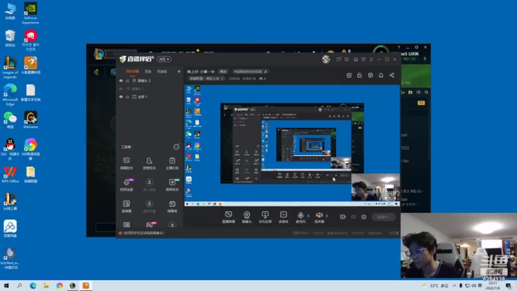Toggle the preview eye icon
Screen dimensions: 517x291
click(353, 217)
